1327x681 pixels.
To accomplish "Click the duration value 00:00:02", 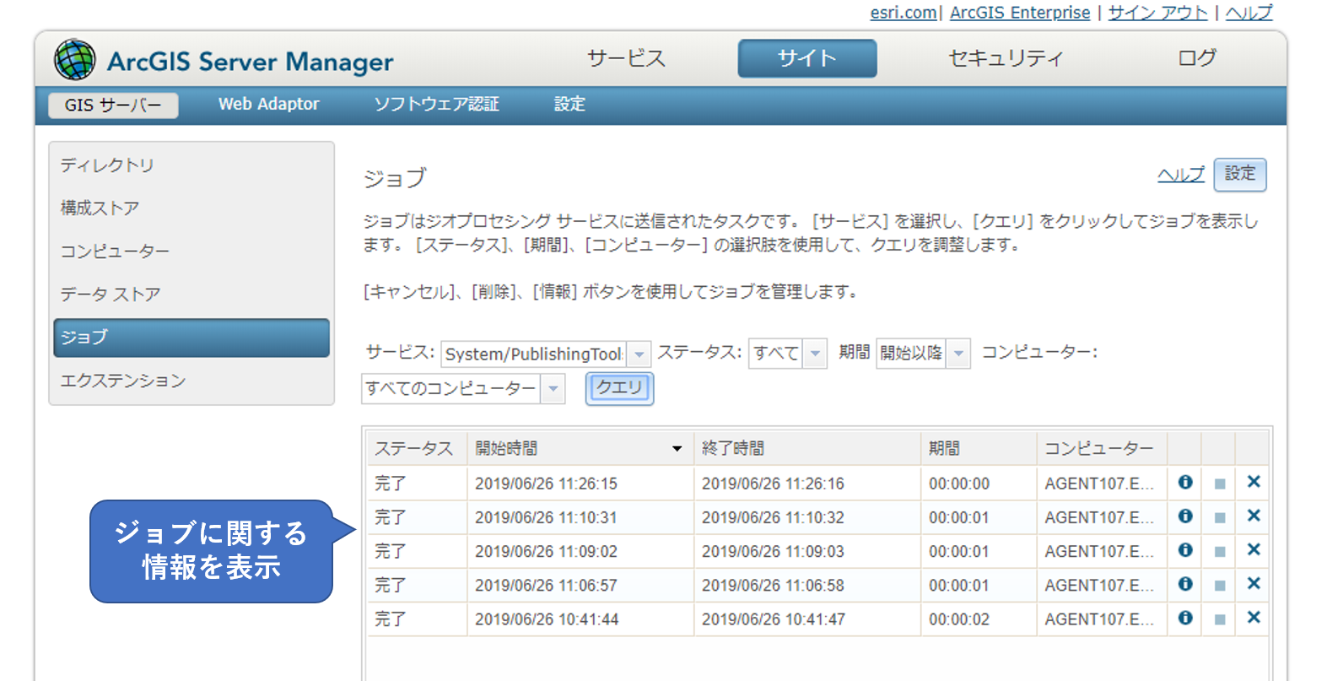I will pyautogui.click(x=959, y=619).
